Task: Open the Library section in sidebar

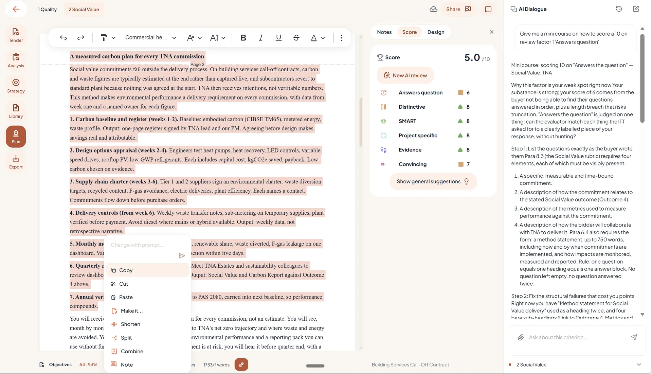Action: (x=16, y=111)
